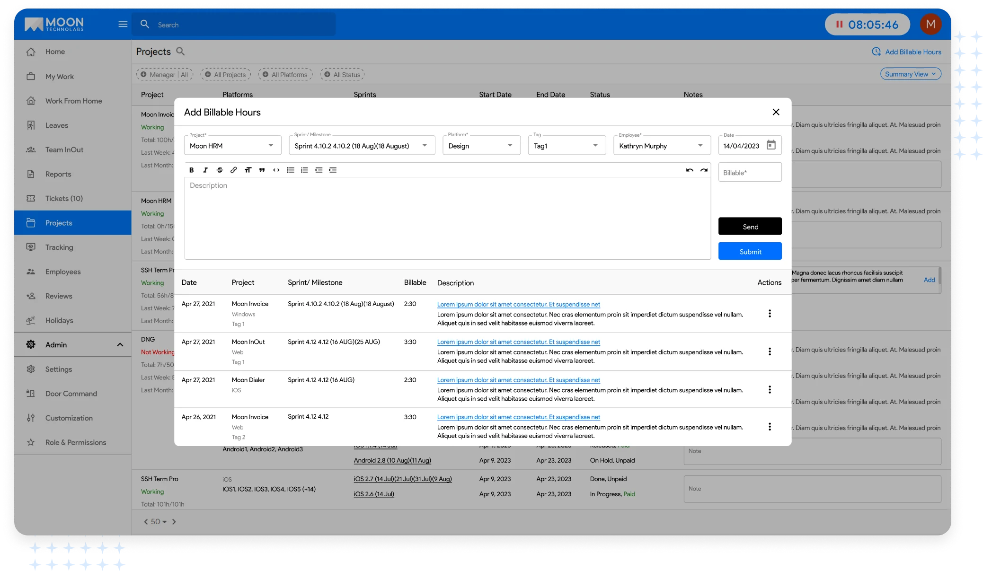Open description link in Moon InOut row
This screenshot has width=983, height=571.
click(519, 342)
